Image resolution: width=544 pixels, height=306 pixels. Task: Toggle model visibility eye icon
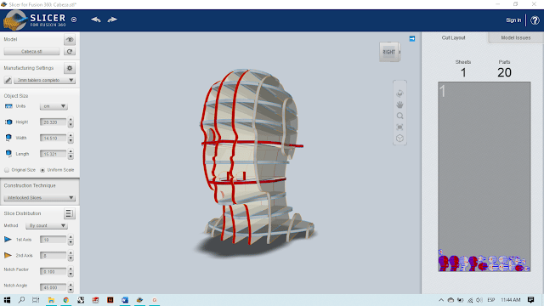(70, 40)
